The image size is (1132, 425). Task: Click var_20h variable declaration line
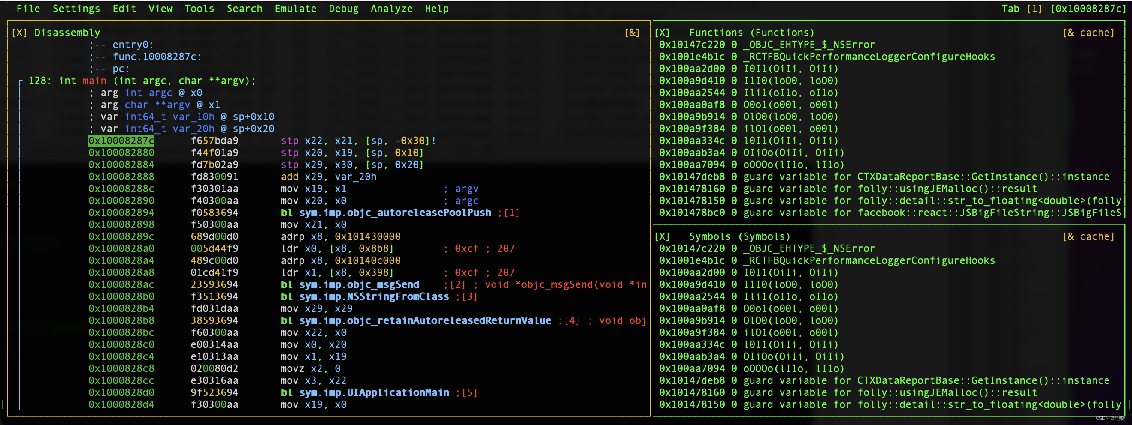(x=182, y=129)
